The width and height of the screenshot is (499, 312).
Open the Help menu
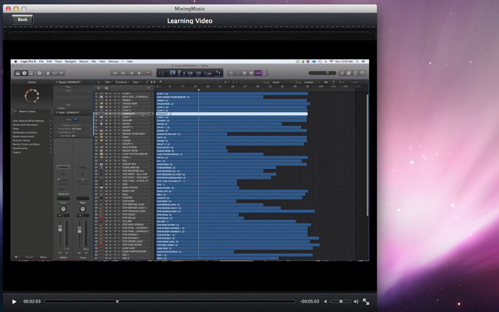[130, 61]
